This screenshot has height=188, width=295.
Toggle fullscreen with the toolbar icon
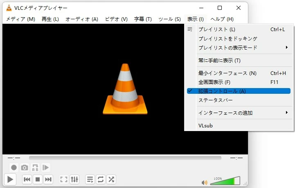[64, 179]
